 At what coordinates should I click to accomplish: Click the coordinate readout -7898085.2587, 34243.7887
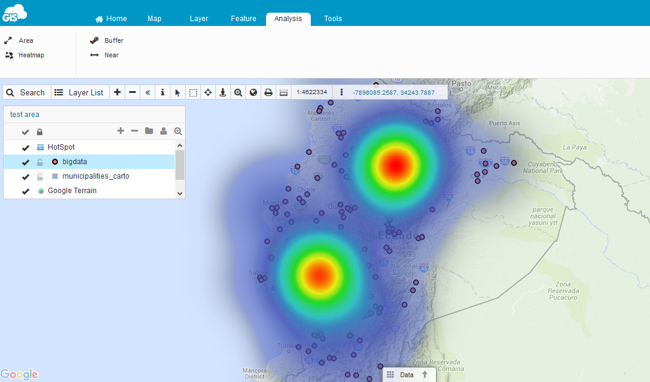click(394, 93)
